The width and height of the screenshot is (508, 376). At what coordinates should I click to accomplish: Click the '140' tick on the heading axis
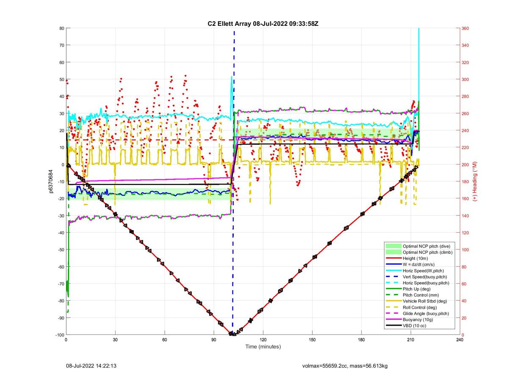(466, 216)
